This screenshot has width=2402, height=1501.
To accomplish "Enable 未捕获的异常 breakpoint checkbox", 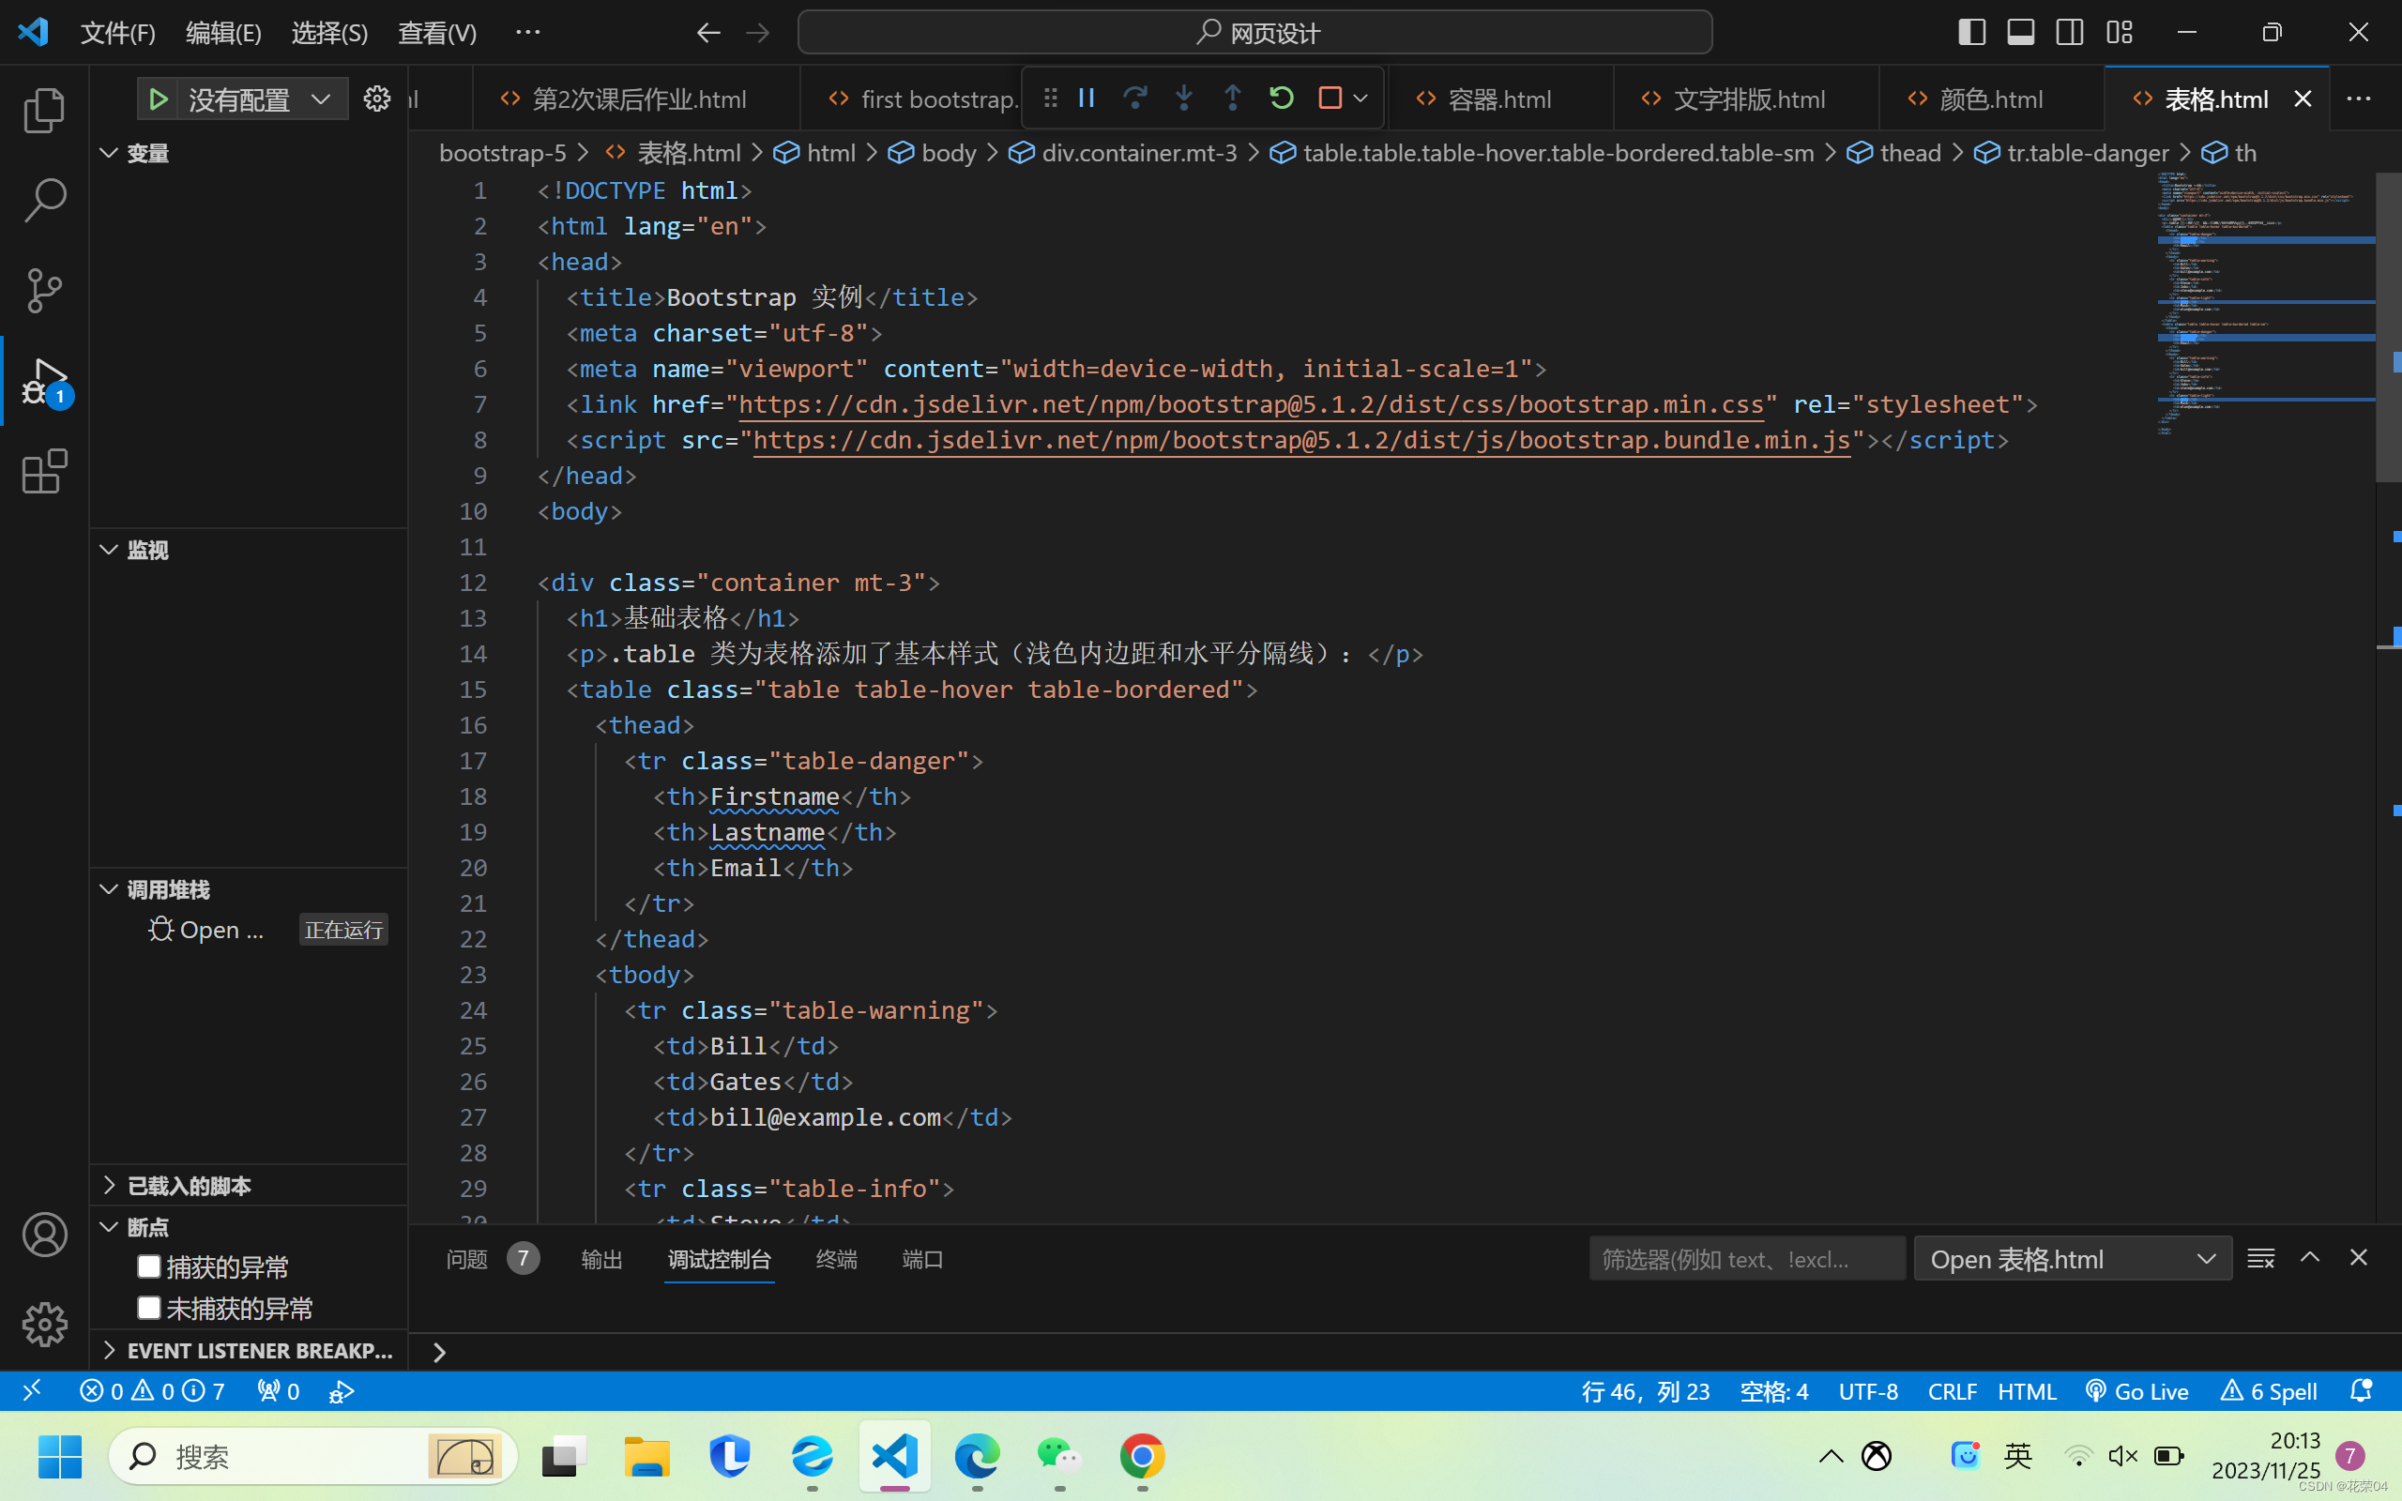I will tap(149, 1308).
